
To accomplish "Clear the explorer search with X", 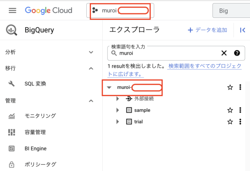I will coord(224,53).
